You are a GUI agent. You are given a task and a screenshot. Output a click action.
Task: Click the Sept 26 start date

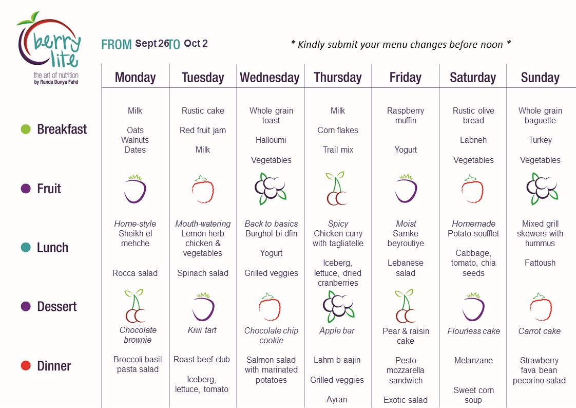pyautogui.click(x=152, y=44)
